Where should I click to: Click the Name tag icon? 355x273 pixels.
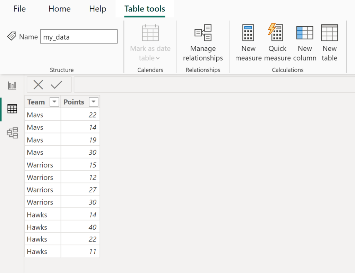11,36
